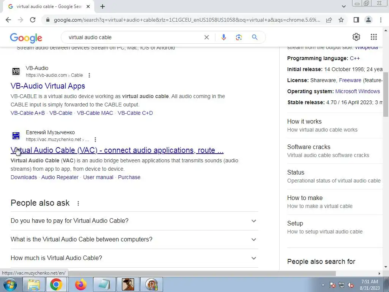Open the VB-Cable A+B sitelink

pyautogui.click(x=28, y=113)
